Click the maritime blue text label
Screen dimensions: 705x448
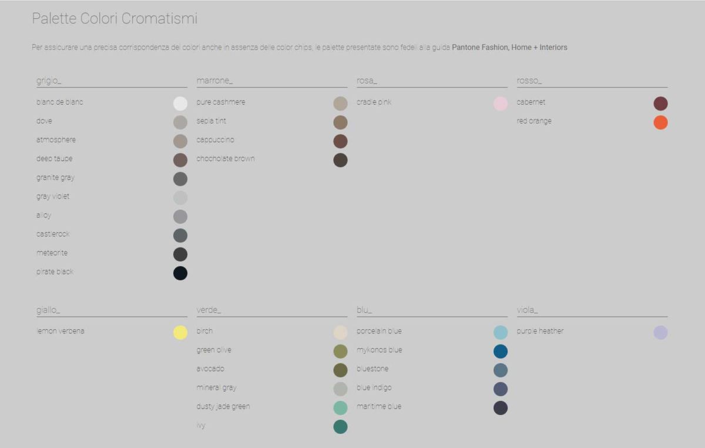click(379, 406)
